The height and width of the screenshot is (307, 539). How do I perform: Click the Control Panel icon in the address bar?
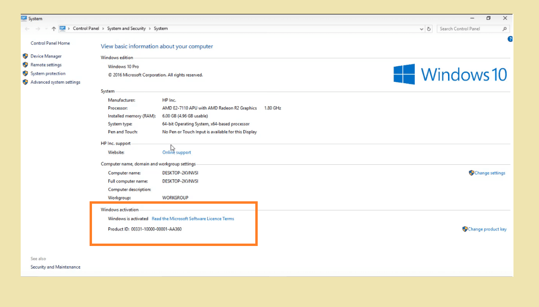62,28
